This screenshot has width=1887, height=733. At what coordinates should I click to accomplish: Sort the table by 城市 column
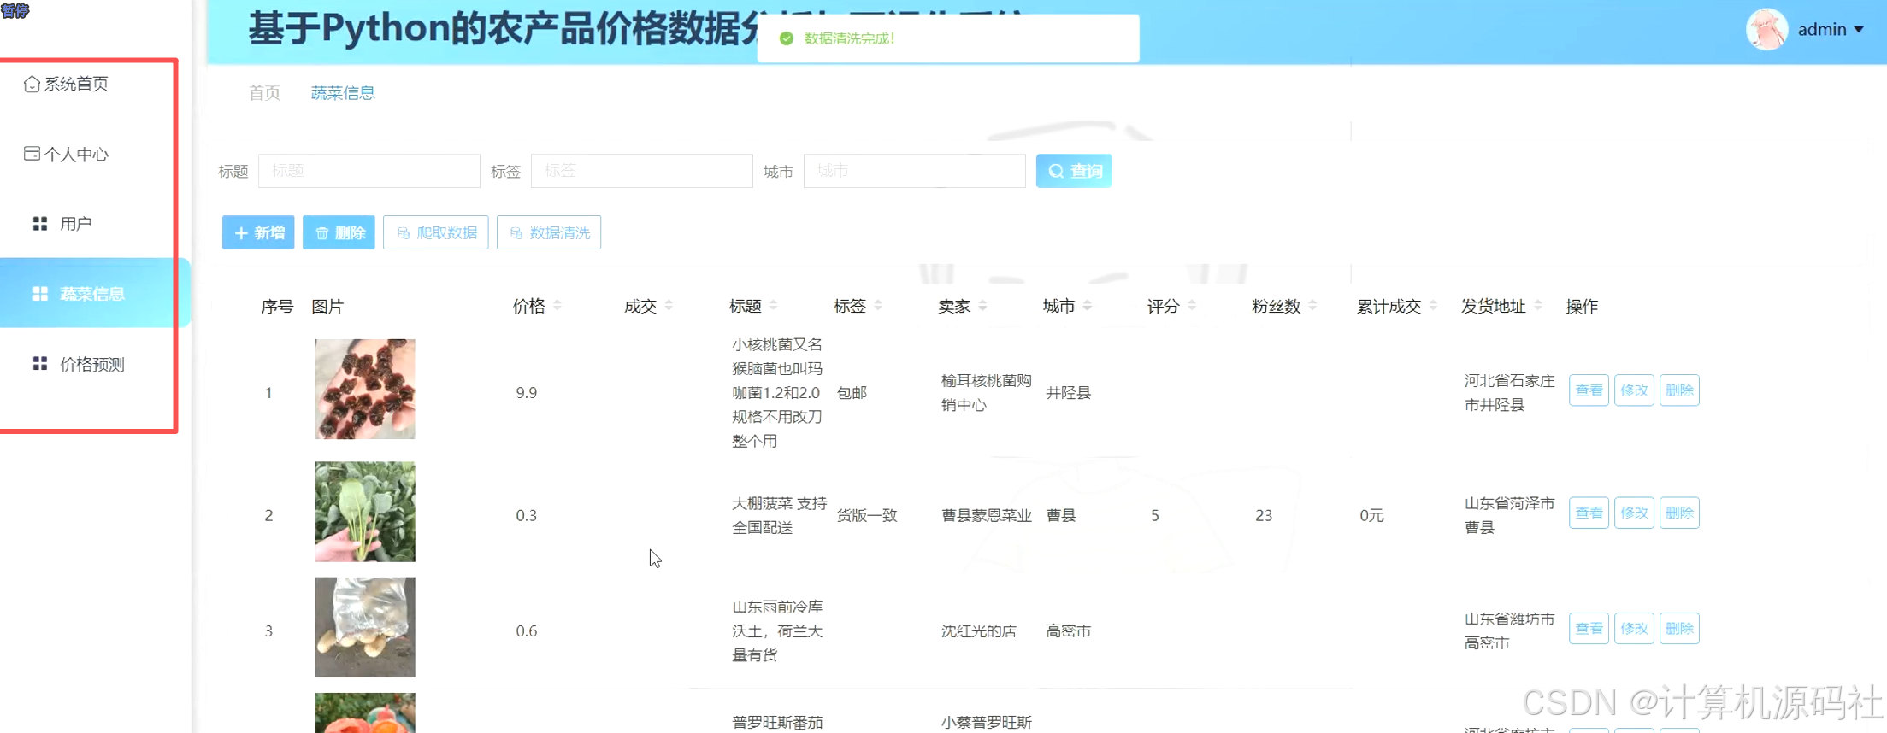(x=1088, y=306)
